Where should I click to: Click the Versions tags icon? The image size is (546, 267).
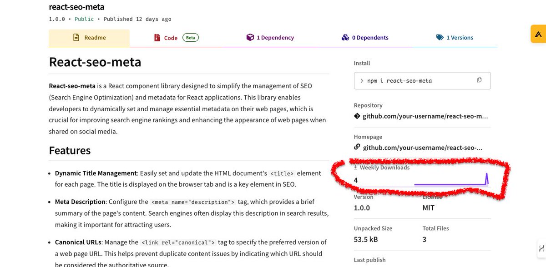click(440, 38)
